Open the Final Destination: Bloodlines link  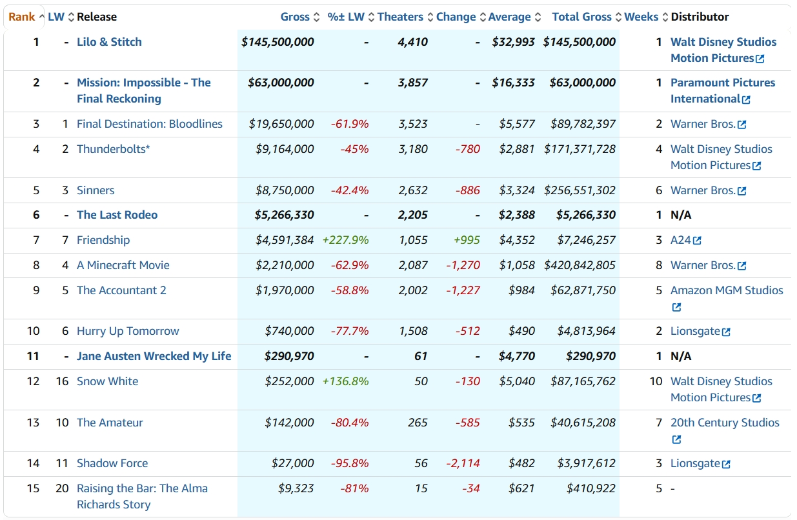point(150,124)
